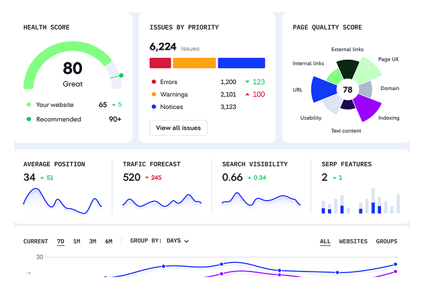Show the ALL filter tab

click(x=325, y=241)
